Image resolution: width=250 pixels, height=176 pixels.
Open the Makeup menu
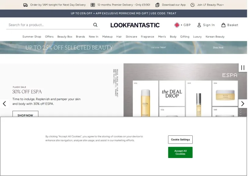click(107, 37)
